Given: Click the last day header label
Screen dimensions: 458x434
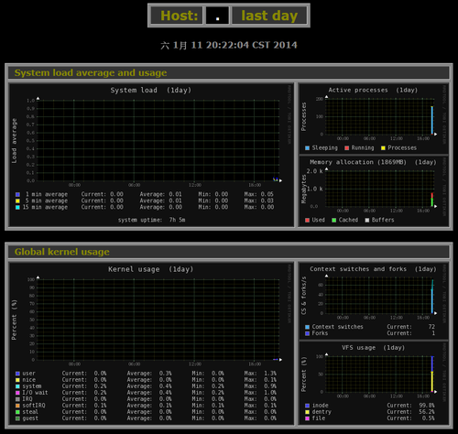Looking at the screenshot, I should point(269,16).
